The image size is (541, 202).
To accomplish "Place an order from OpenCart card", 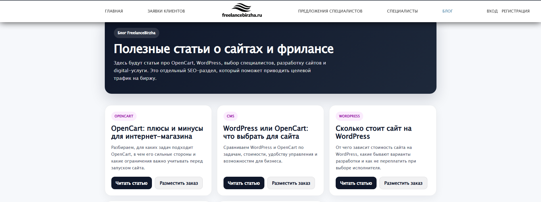I will (x=179, y=183).
